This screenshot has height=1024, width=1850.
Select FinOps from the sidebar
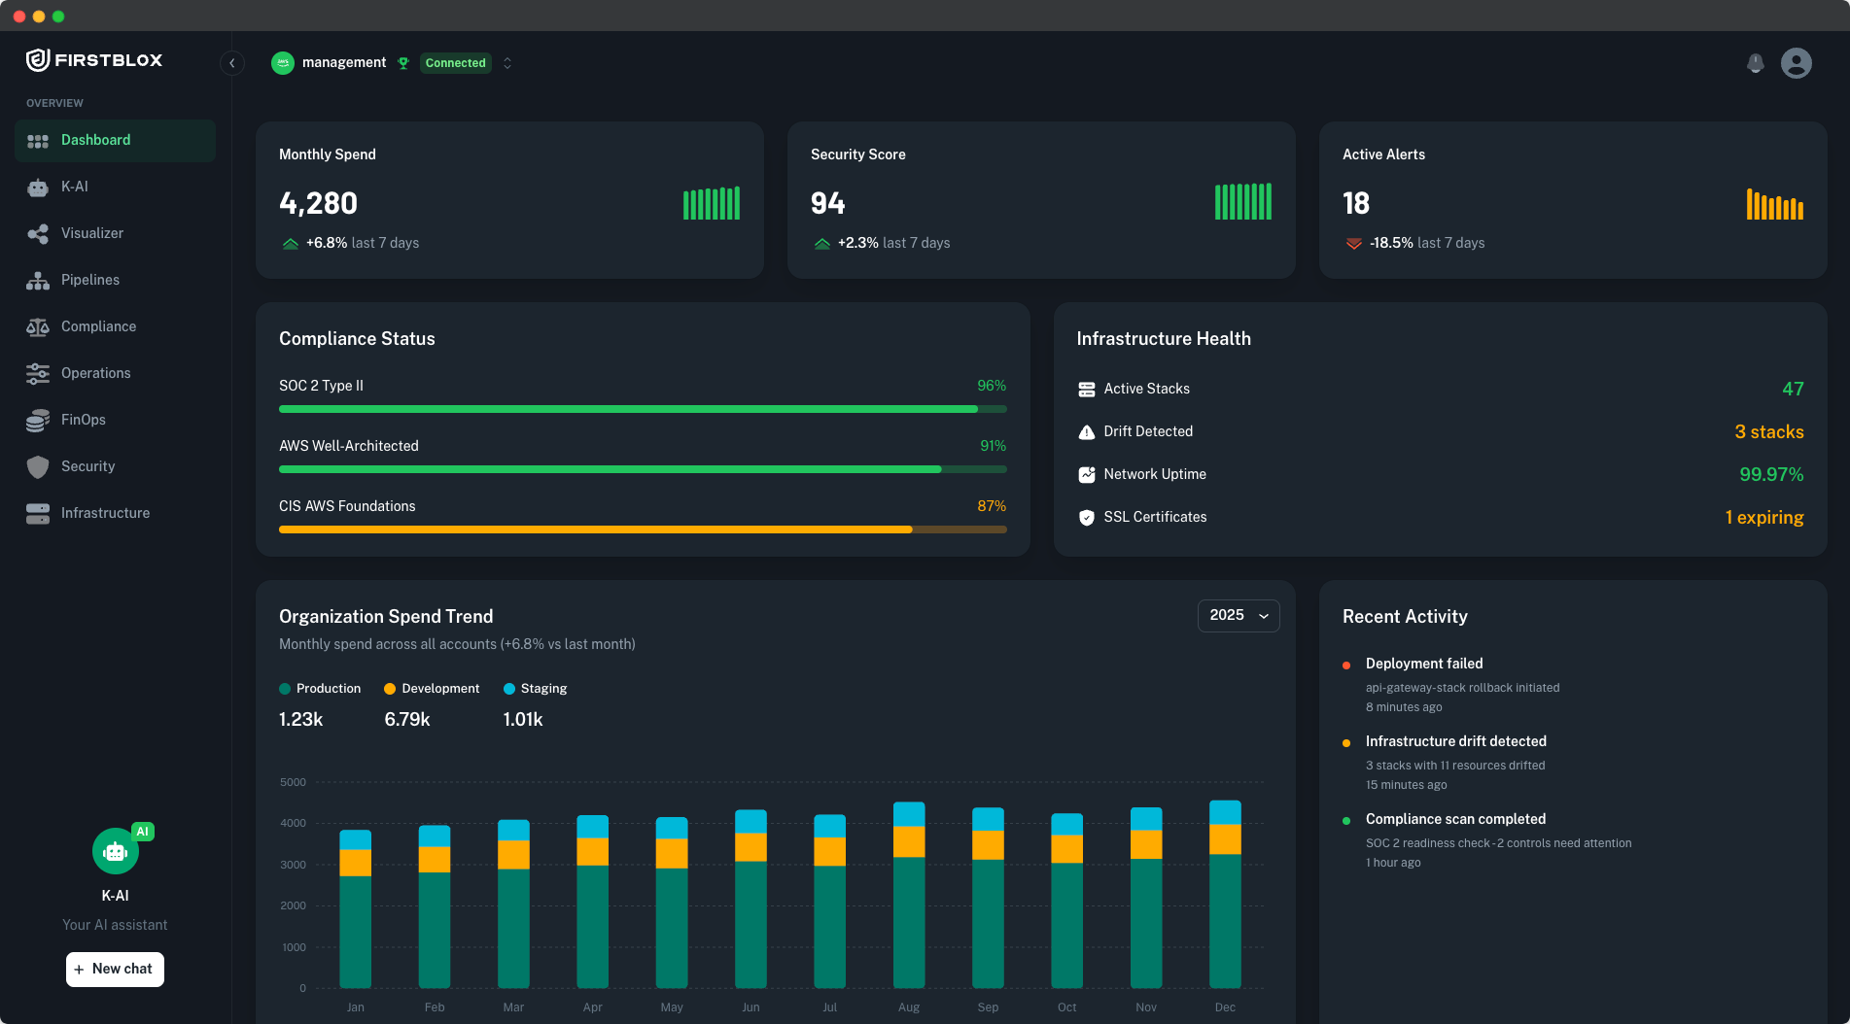tap(84, 420)
